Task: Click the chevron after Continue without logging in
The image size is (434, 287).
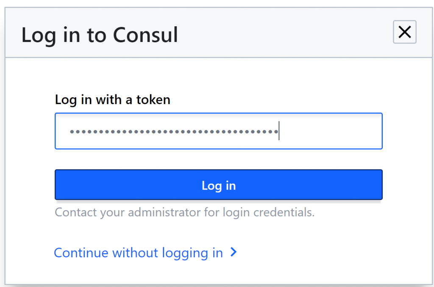Action: tap(233, 253)
